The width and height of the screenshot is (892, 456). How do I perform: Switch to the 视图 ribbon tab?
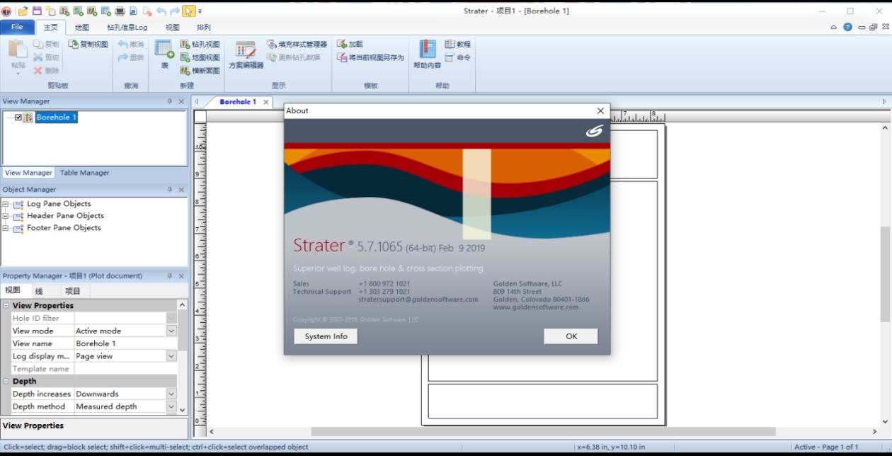tap(172, 28)
